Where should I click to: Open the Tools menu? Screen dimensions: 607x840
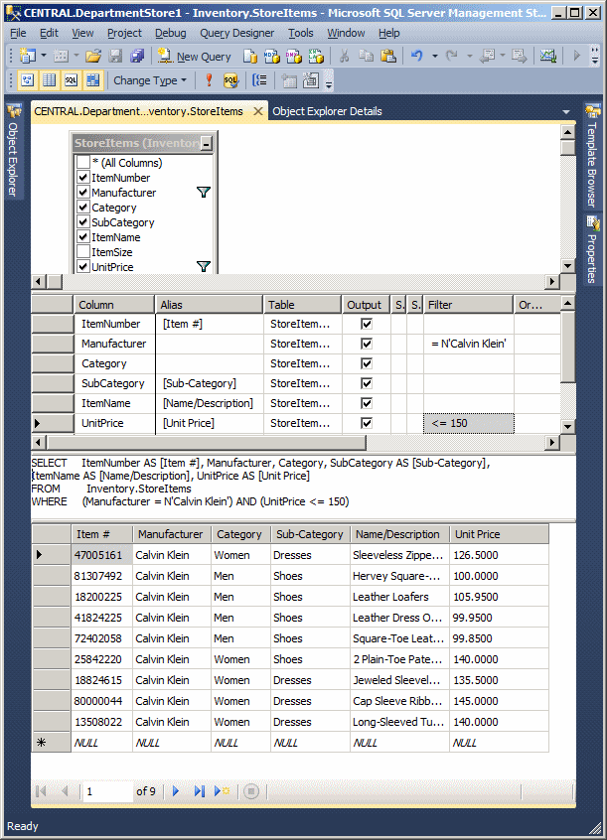(300, 33)
